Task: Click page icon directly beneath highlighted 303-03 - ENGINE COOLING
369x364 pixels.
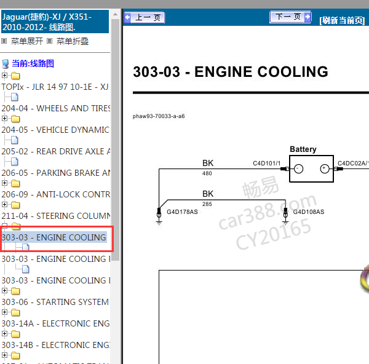Action: 26,247
